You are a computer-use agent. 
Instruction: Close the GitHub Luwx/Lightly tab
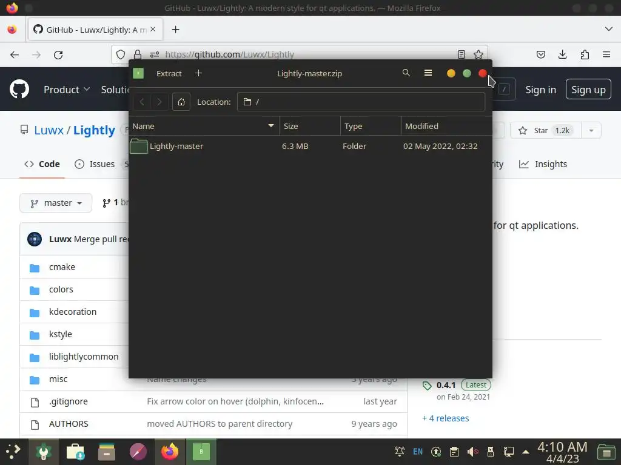(x=153, y=30)
